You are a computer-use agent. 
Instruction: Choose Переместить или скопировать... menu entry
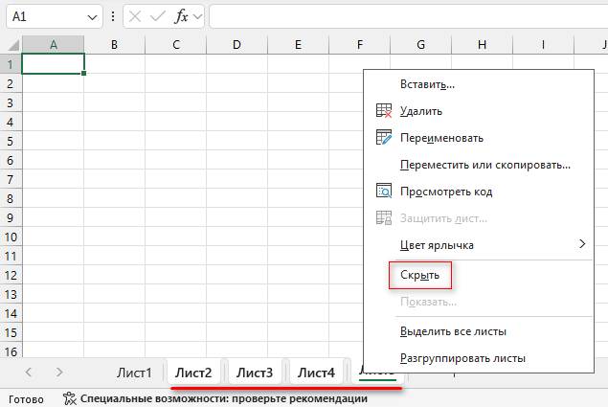point(484,165)
